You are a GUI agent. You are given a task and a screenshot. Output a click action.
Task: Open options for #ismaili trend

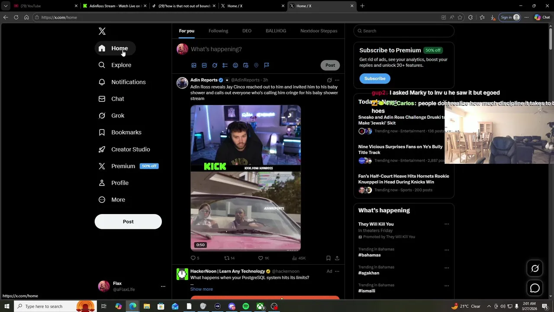447,286
